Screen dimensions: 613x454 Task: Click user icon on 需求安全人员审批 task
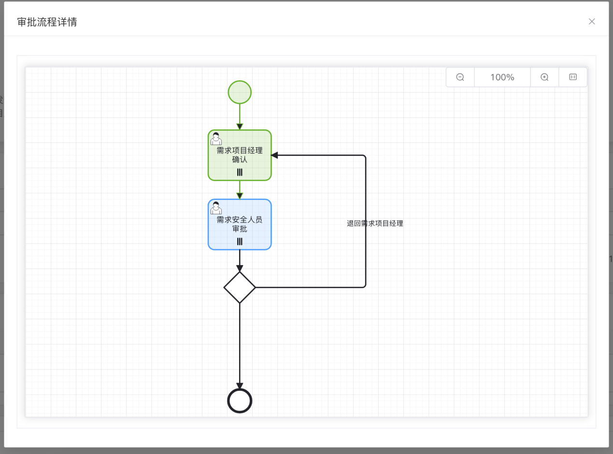pyautogui.click(x=216, y=208)
